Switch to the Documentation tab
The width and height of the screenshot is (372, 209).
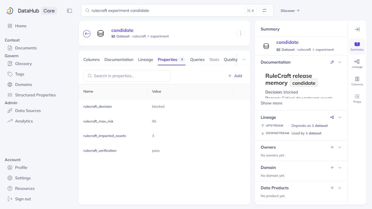coord(119,60)
